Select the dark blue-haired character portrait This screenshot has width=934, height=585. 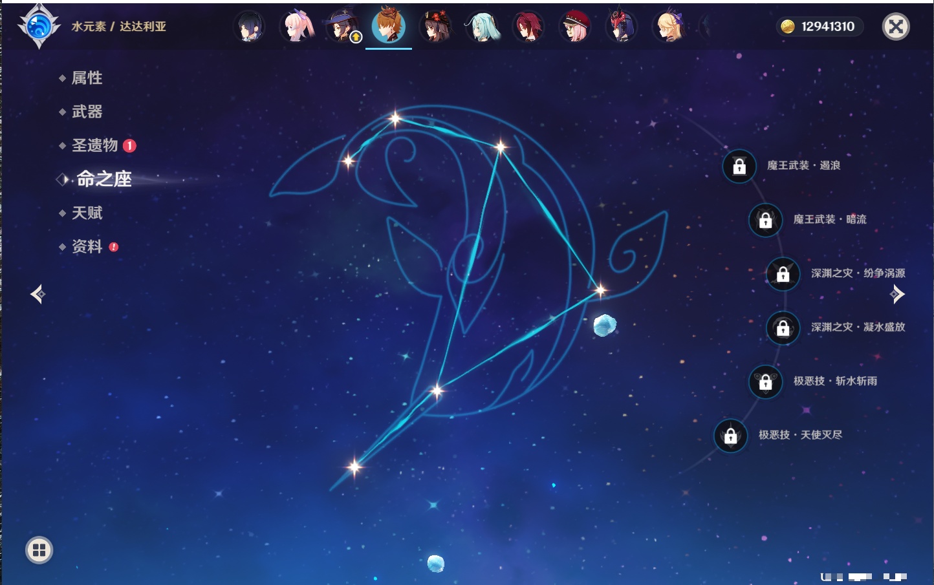coord(249,27)
